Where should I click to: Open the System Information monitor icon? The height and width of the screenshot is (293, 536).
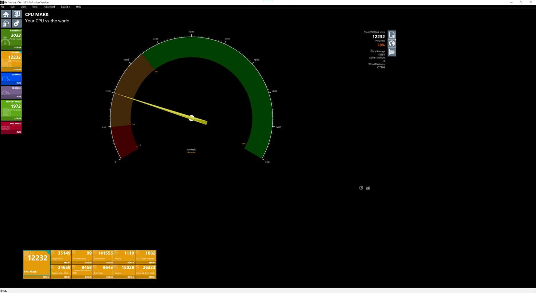[17, 14]
